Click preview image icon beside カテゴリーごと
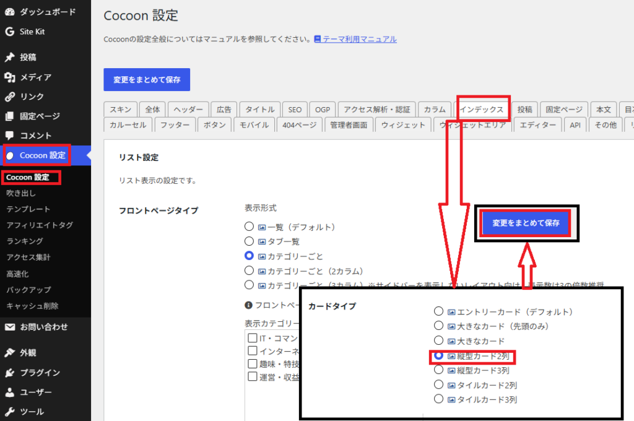This screenshot has height=421, width=634. tap(262, 256)
